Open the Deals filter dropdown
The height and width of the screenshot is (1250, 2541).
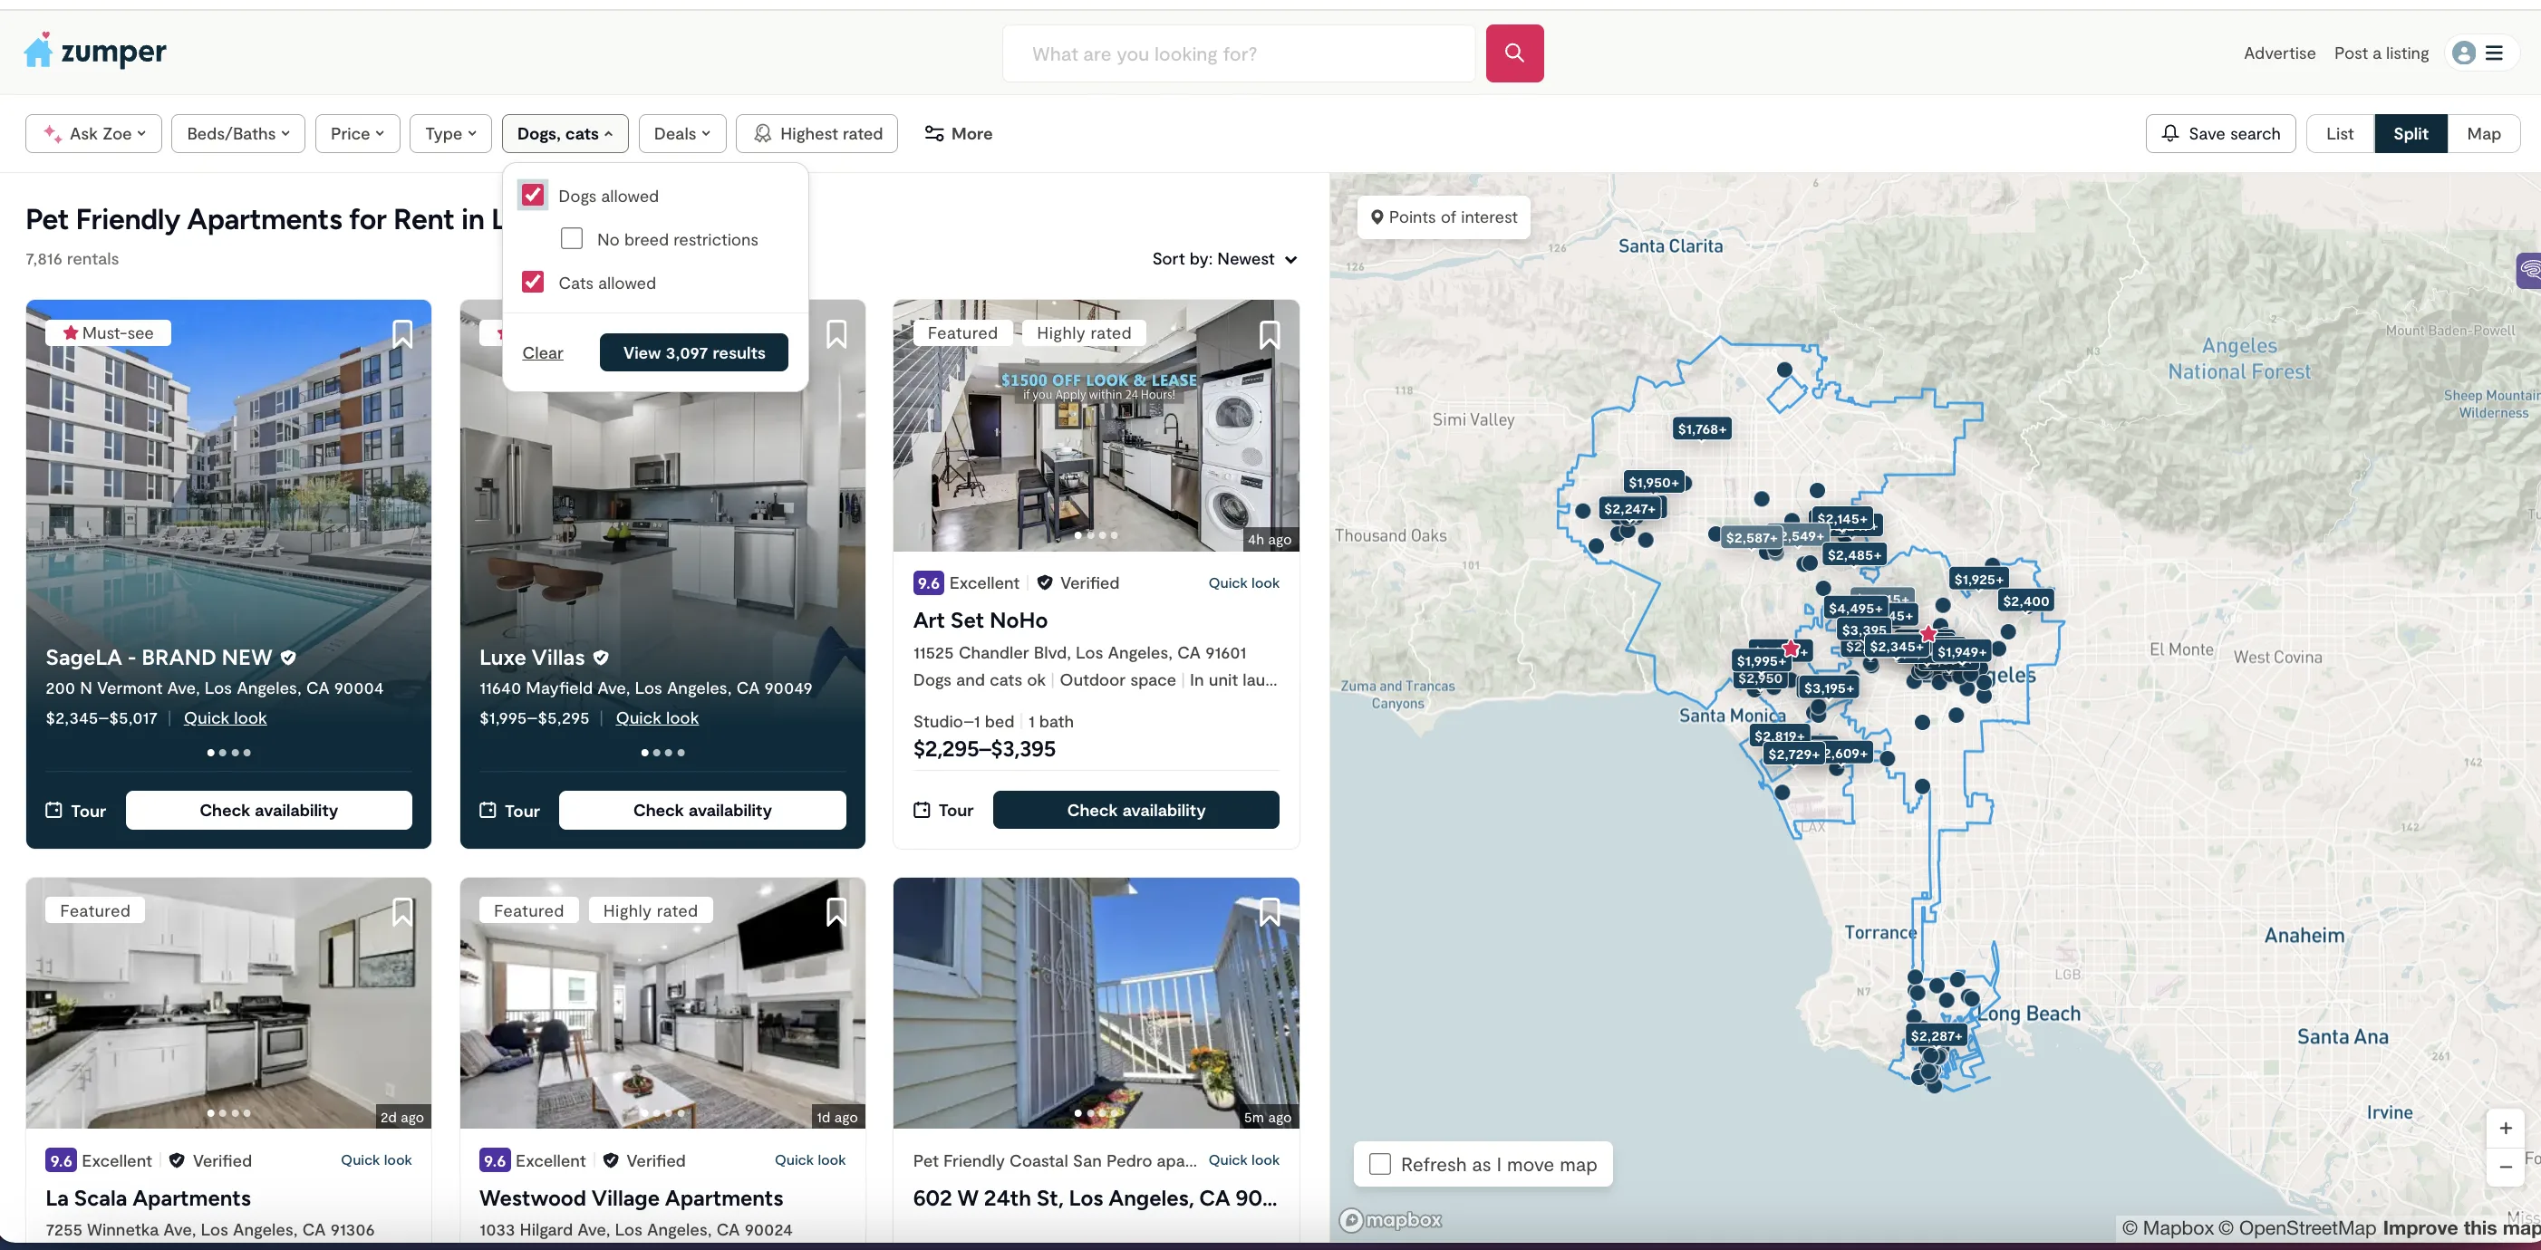(x=682, y=133)
